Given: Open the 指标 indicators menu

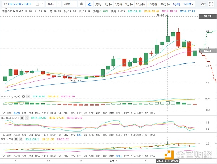Looking at the screenshot, I should pyautogui.click(x=52, y=4).
